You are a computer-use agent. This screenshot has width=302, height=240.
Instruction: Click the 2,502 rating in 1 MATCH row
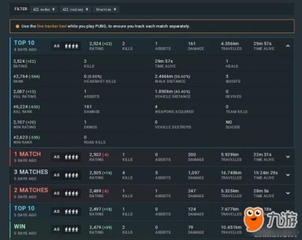(99, 154)
